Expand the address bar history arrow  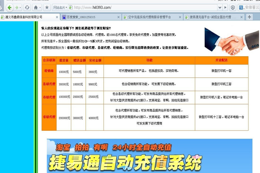click(220, 7)
